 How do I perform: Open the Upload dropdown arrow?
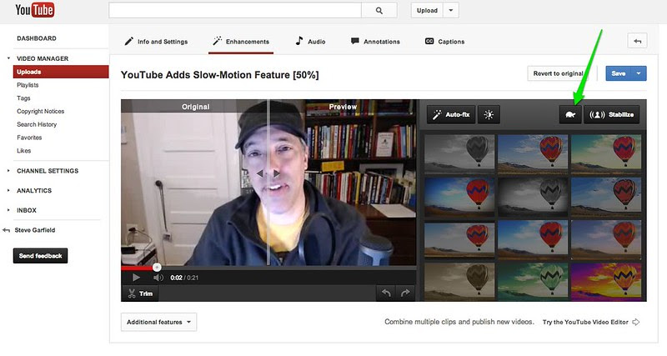tap(451, 11)
